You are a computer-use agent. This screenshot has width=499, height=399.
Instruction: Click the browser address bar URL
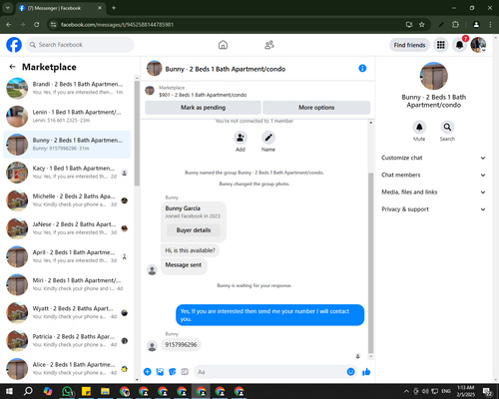click(x=117, y=25)
